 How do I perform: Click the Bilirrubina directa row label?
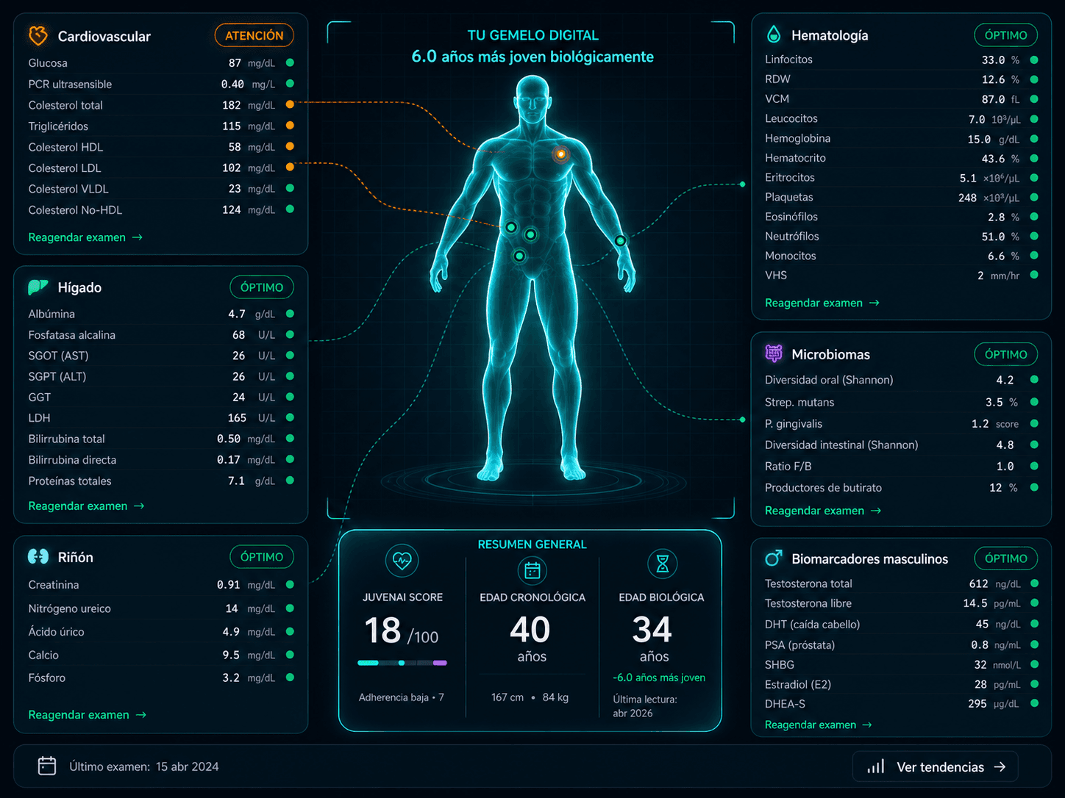point(72,459)
